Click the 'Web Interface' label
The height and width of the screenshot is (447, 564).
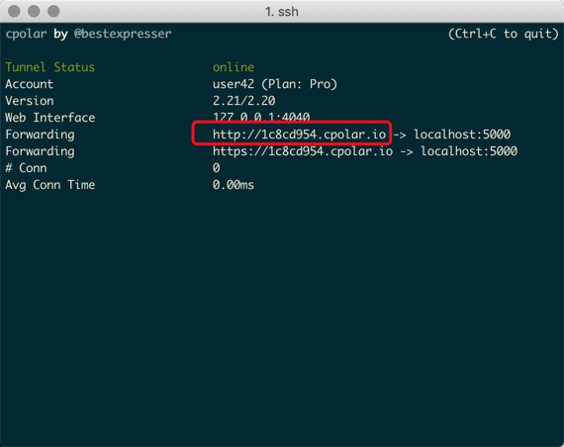pos(50,118)
